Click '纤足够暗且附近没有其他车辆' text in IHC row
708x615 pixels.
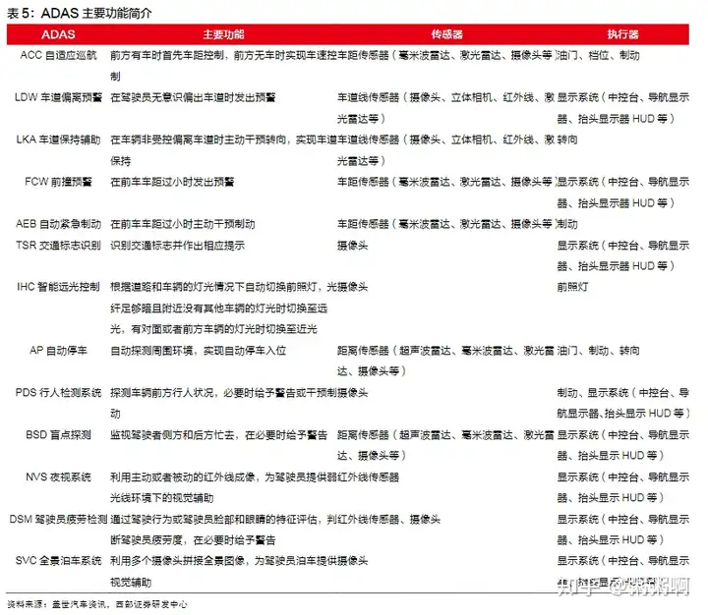[x=177, y=308]
